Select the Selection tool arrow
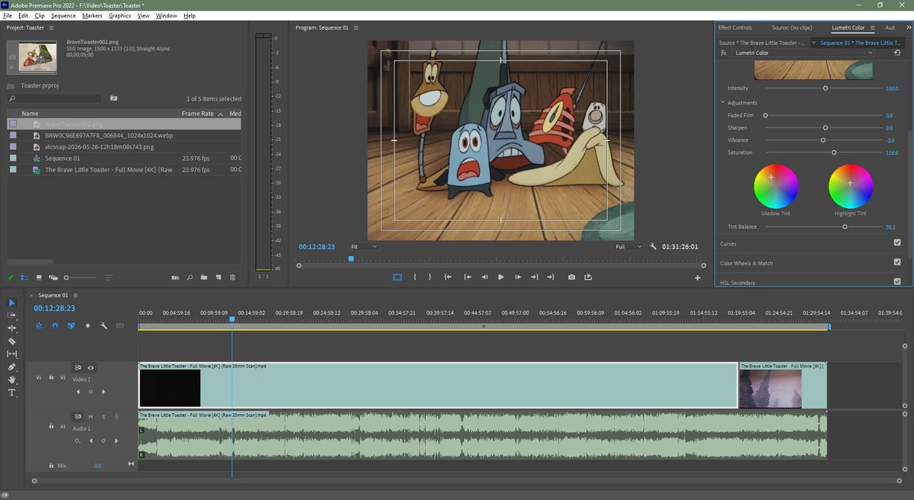 [x=12, y=303]
